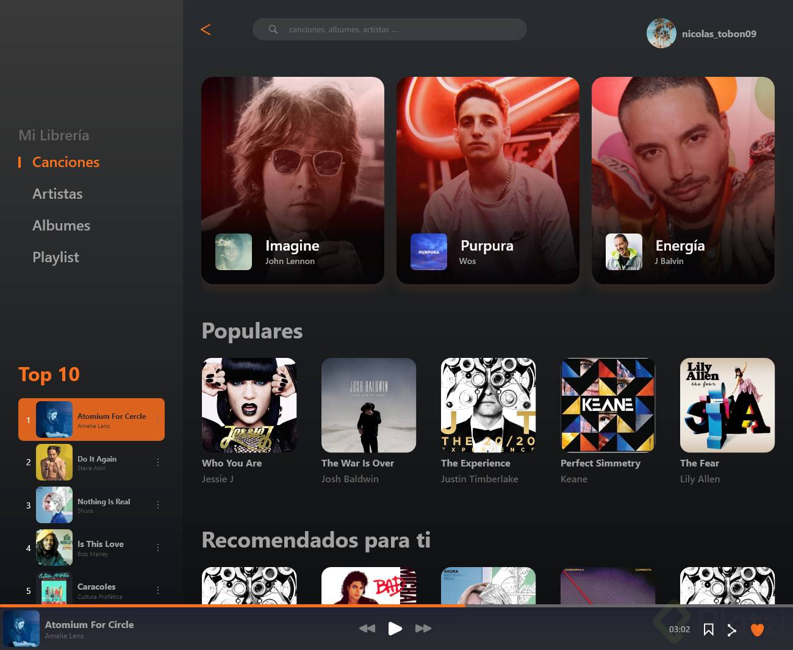The image size is (793, 650).
Task: Switch to the Artistas section
Action: pos(57,193)
